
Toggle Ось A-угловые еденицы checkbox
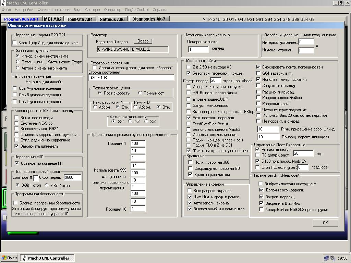[15, 88]
